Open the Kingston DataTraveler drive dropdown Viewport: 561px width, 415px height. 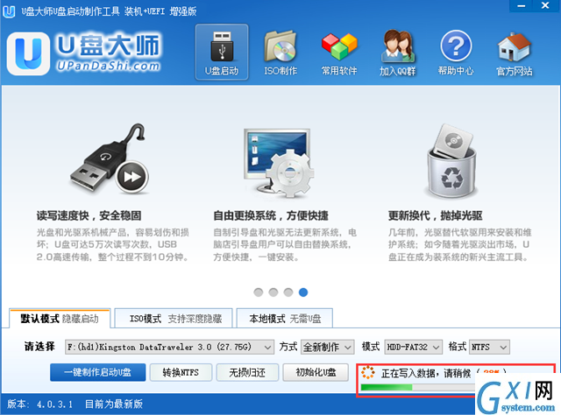[169, 347]
